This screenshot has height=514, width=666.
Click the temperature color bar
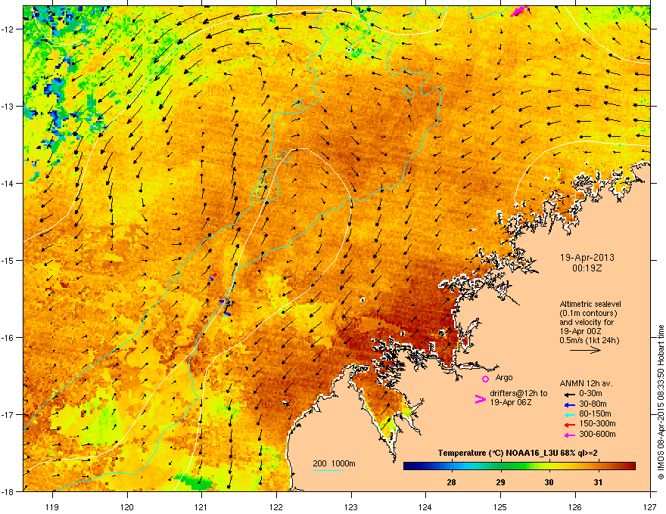519,466
